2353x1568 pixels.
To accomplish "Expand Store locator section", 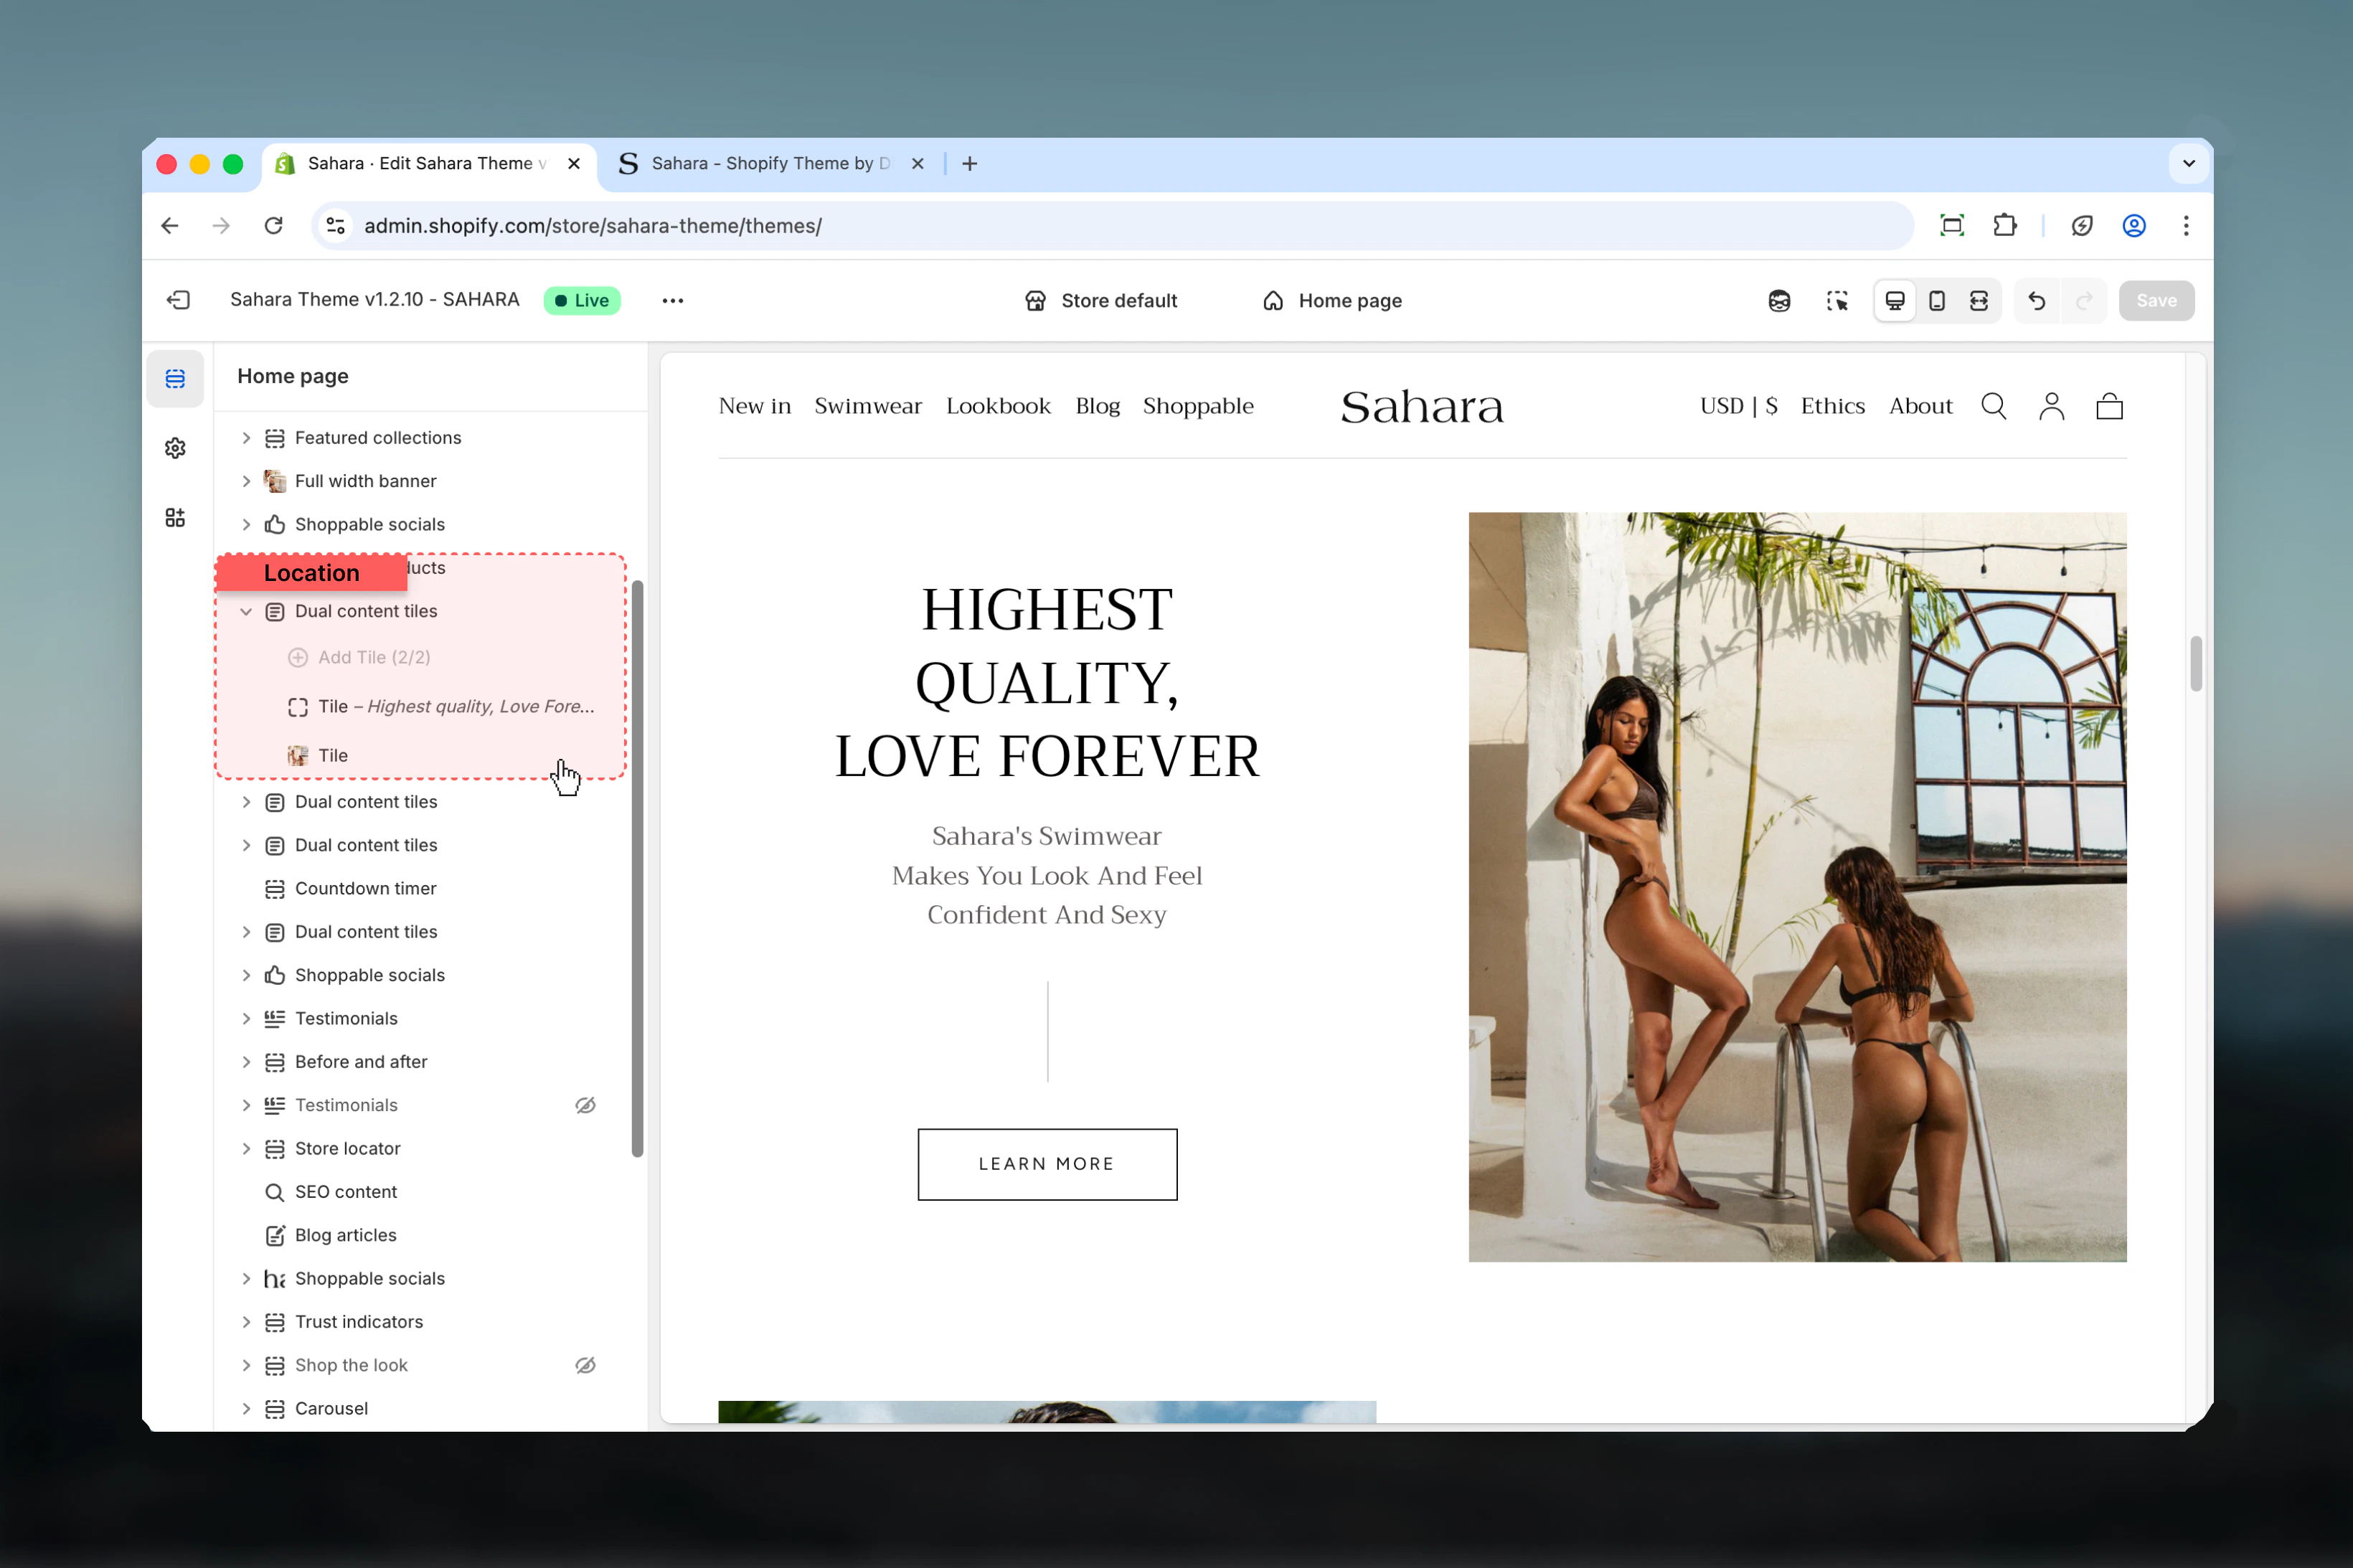I will [246, 1148].
